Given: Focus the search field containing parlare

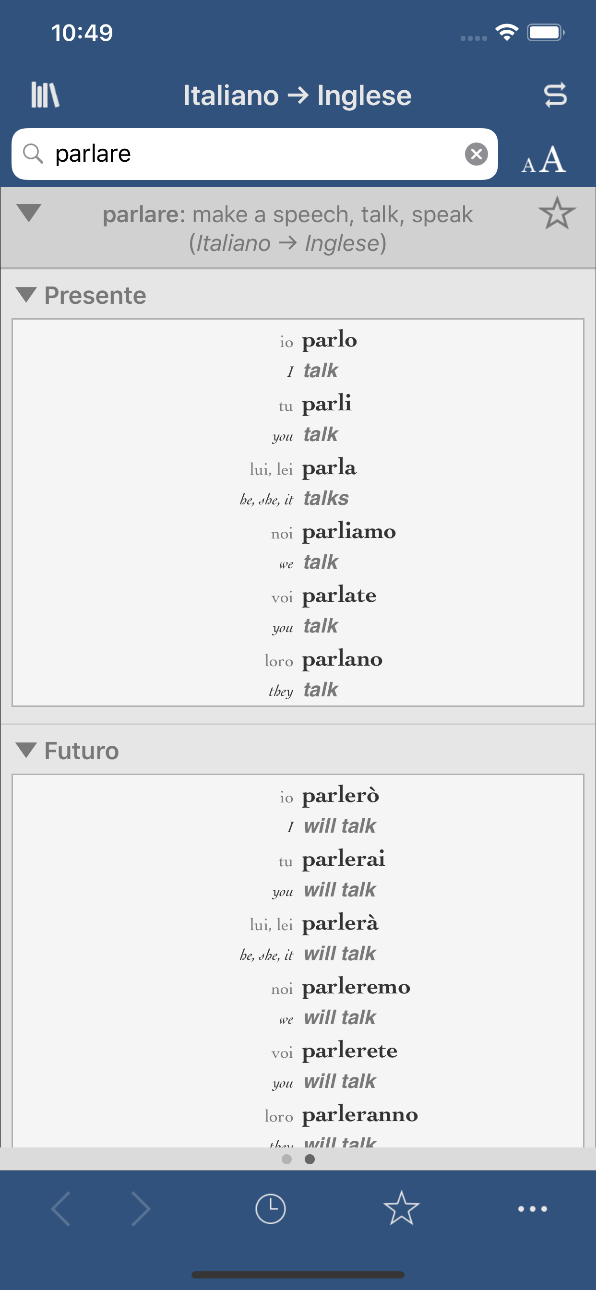Looking at the screenshot, I should pos(250,154).
